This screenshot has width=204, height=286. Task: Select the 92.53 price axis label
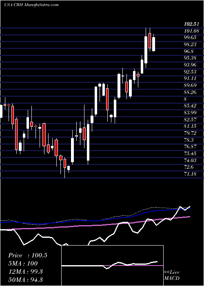(191, 72)
